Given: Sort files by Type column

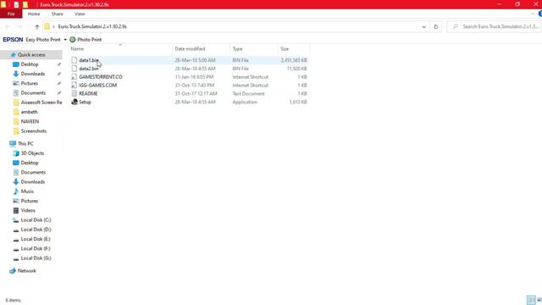Looking at the screenshot, I should click(237, 49).
